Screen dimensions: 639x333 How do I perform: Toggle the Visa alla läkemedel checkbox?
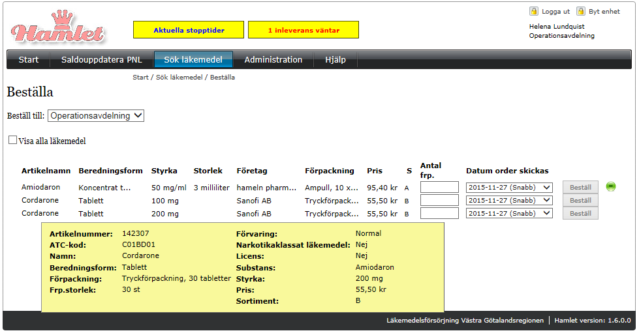(x=12, y=140)
